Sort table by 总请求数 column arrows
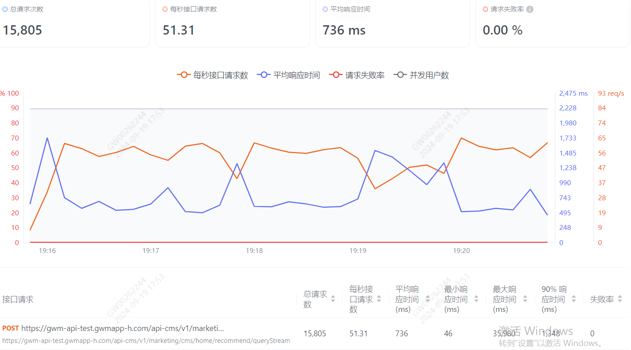The width and height of the screenshot is (631, 350). click(x=333, y=299)
